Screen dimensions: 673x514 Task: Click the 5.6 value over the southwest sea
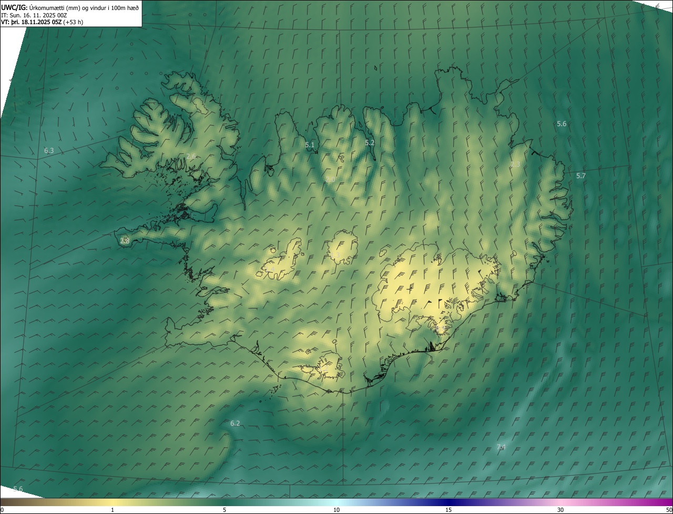pos(18,489)
